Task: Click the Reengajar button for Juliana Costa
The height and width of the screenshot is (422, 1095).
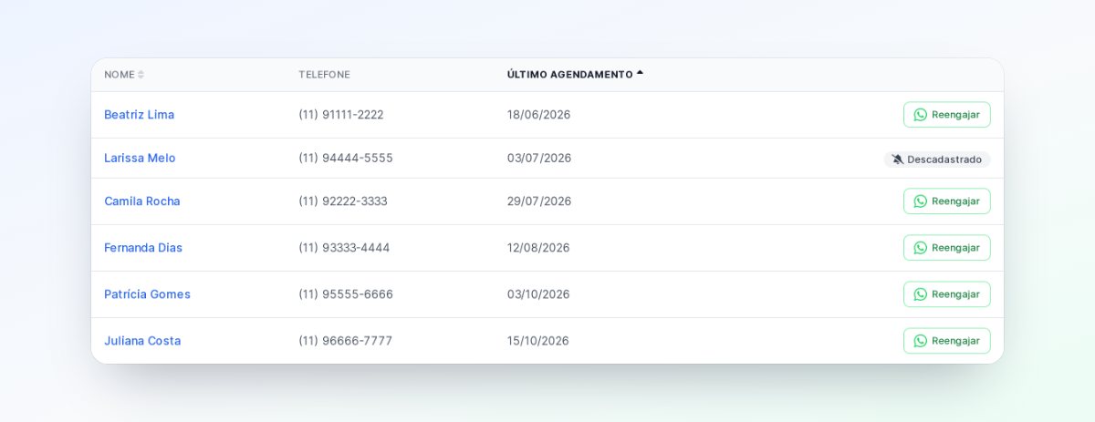Action: (947, 341)
